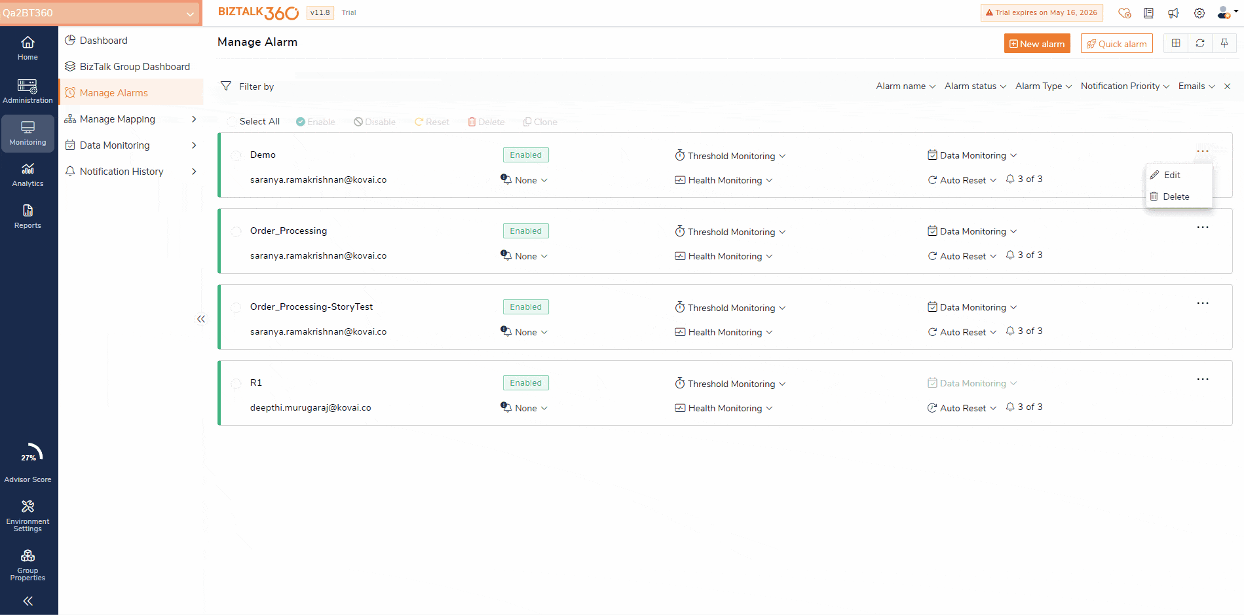Select Manage Alarms menu item

pos(131,92)
